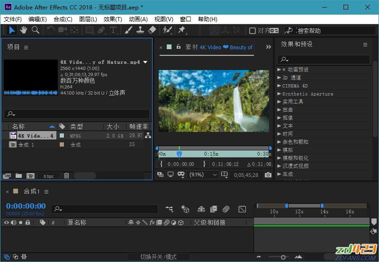Show hidden panel tabs with double chevron
Screen dimensions: 379x262
pos(268,47)
